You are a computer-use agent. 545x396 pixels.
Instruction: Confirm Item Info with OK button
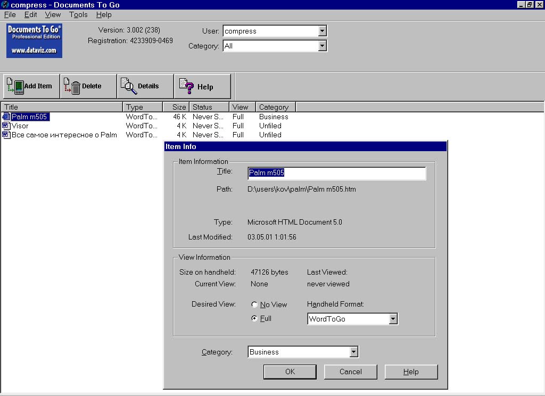click(290, 372)
